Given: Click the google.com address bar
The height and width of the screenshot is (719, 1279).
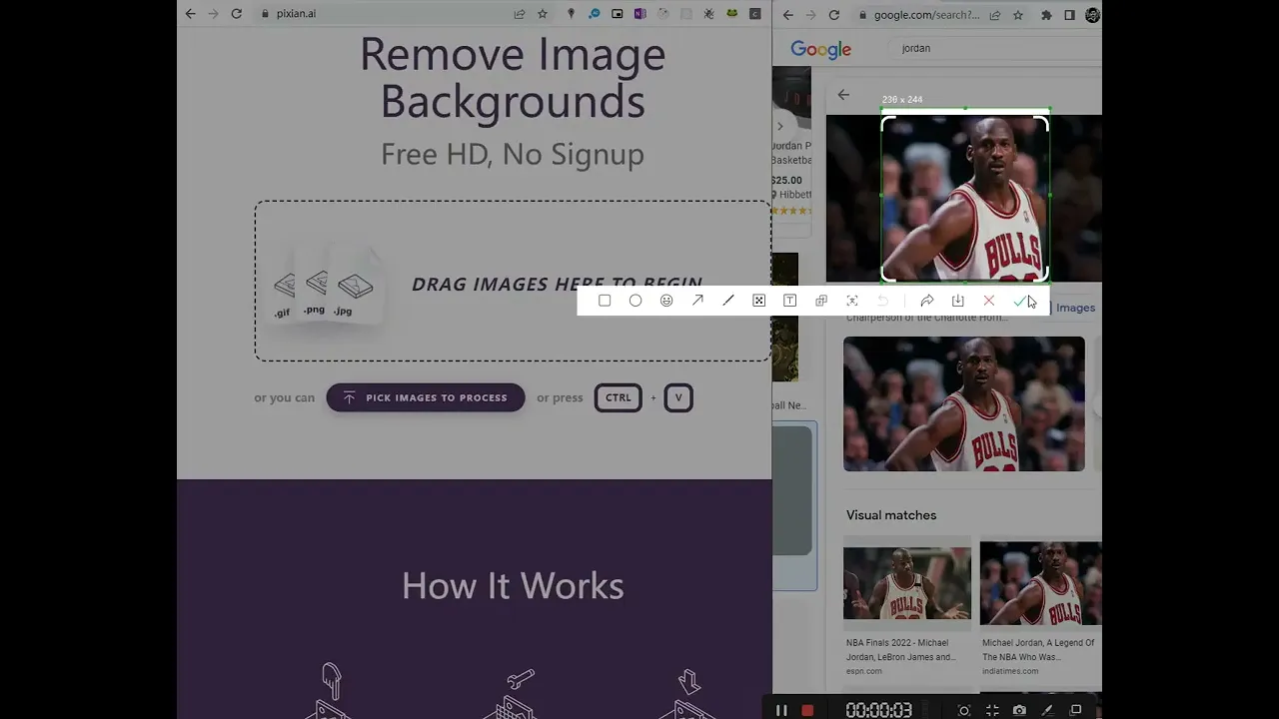Looking at the screenshot, I should (926, 15).
